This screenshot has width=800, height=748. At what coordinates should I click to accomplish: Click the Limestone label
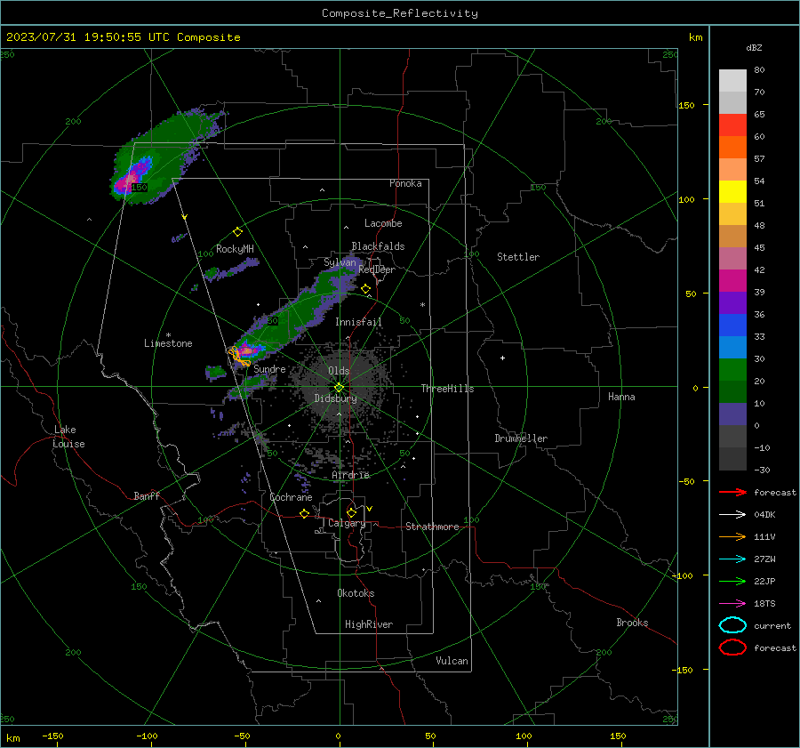(x=168, y=343)
